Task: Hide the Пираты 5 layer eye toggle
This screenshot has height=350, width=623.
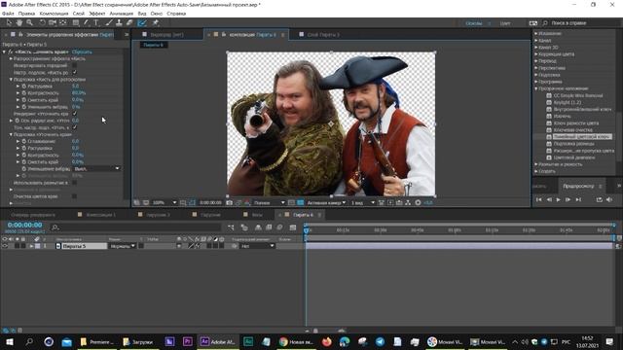Action: [x=5, y=246]
